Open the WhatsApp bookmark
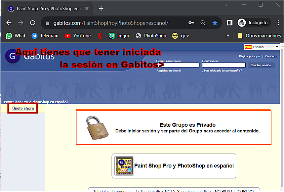This screenshot has width=284, height=192. pos(16,36)
